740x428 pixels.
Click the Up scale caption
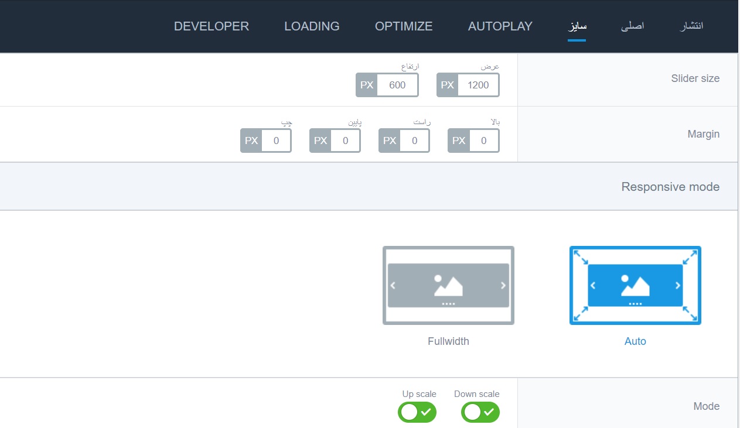point(420,394)
